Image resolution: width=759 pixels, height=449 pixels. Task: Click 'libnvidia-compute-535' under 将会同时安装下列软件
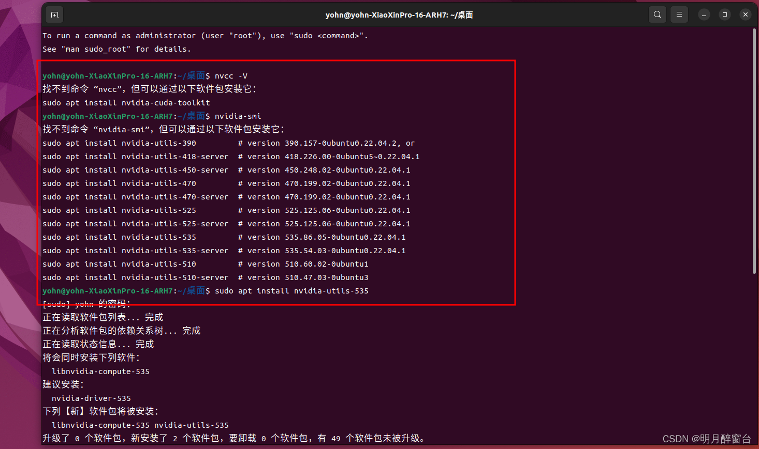click(x=100, y=371)
